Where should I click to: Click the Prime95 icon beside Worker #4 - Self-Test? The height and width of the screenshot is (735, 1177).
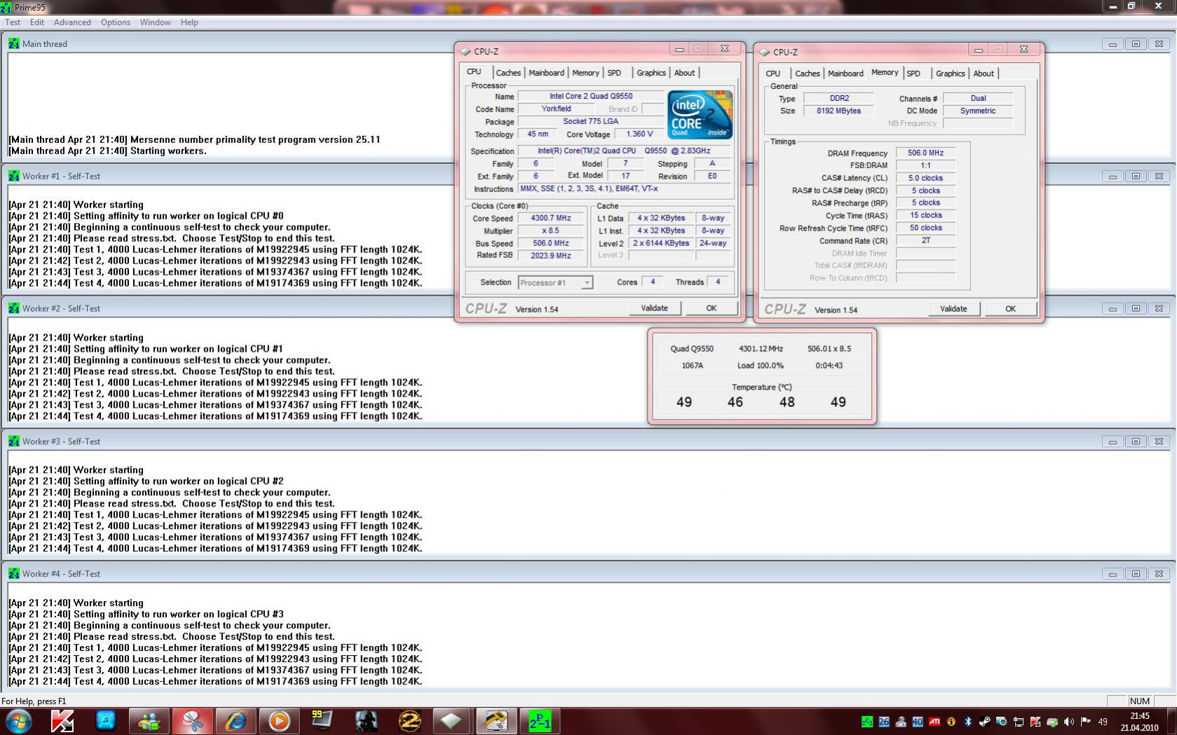click(14, 574)
